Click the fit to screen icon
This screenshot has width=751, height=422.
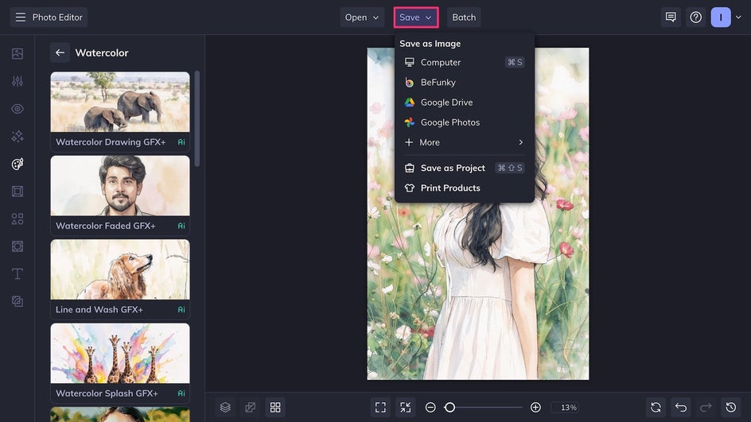tap(380, 407)
